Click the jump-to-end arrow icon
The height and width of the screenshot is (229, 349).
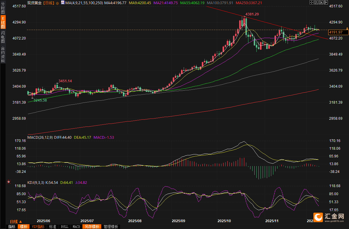(326, 2)
